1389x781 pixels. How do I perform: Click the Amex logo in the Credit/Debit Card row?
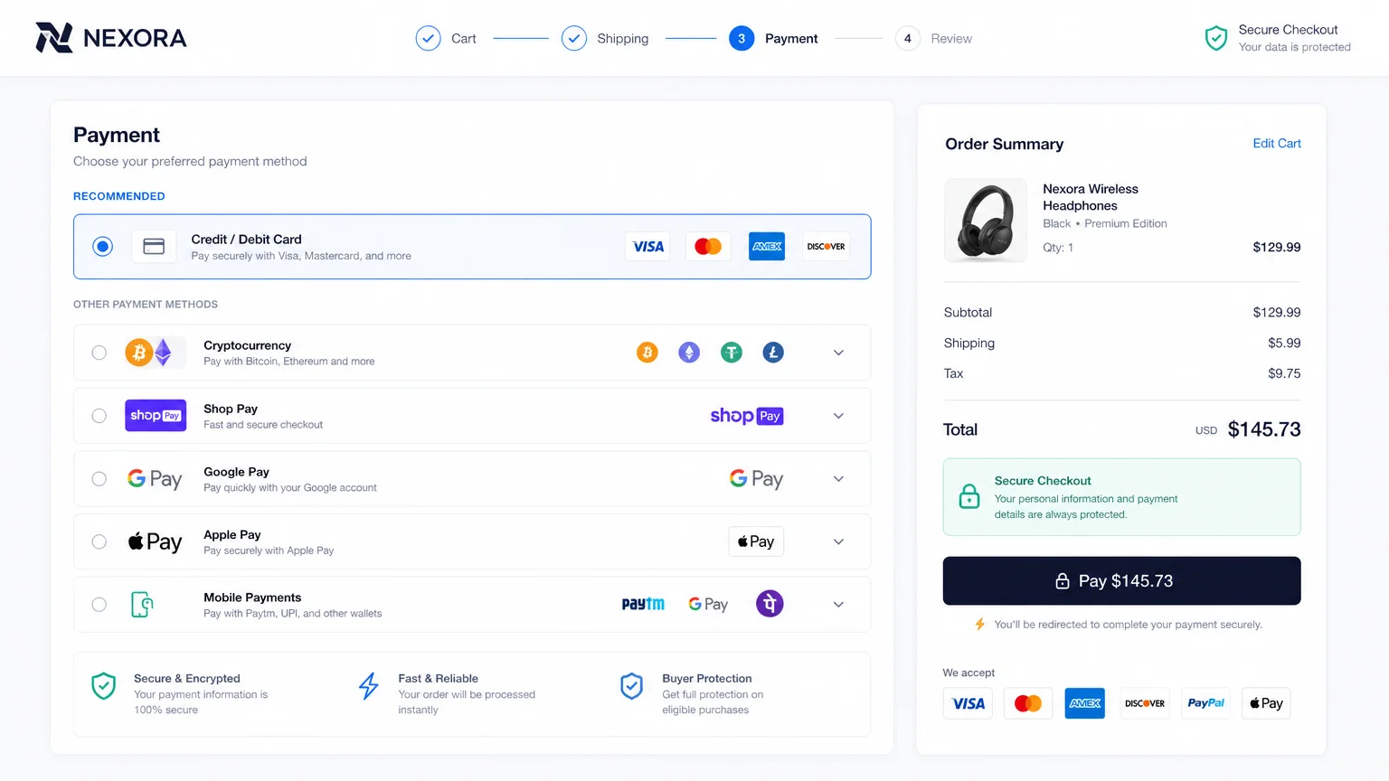tap(767, 247)
